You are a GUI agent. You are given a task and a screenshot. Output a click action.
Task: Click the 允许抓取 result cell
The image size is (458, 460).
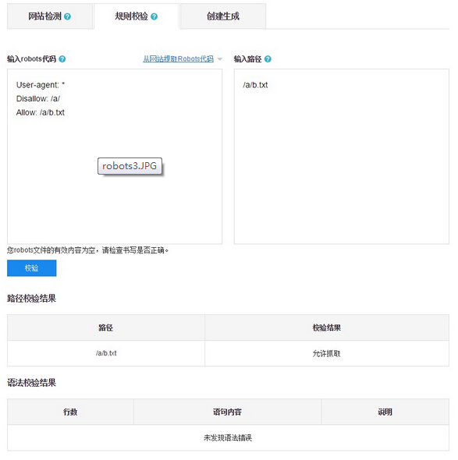tap(327, 353)
